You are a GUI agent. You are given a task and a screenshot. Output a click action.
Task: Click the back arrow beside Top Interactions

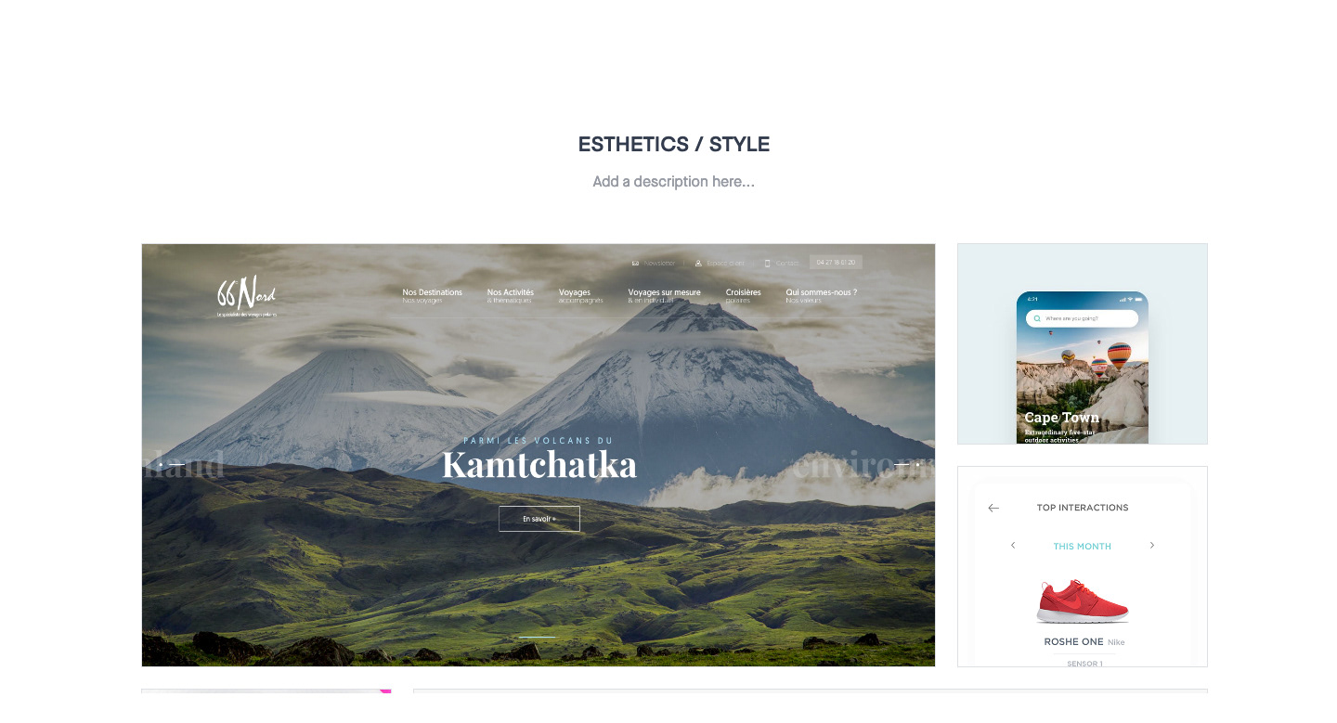[x=993, y=508]
